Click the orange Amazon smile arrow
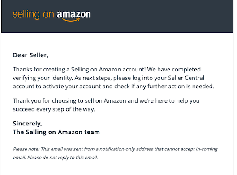 71,20
